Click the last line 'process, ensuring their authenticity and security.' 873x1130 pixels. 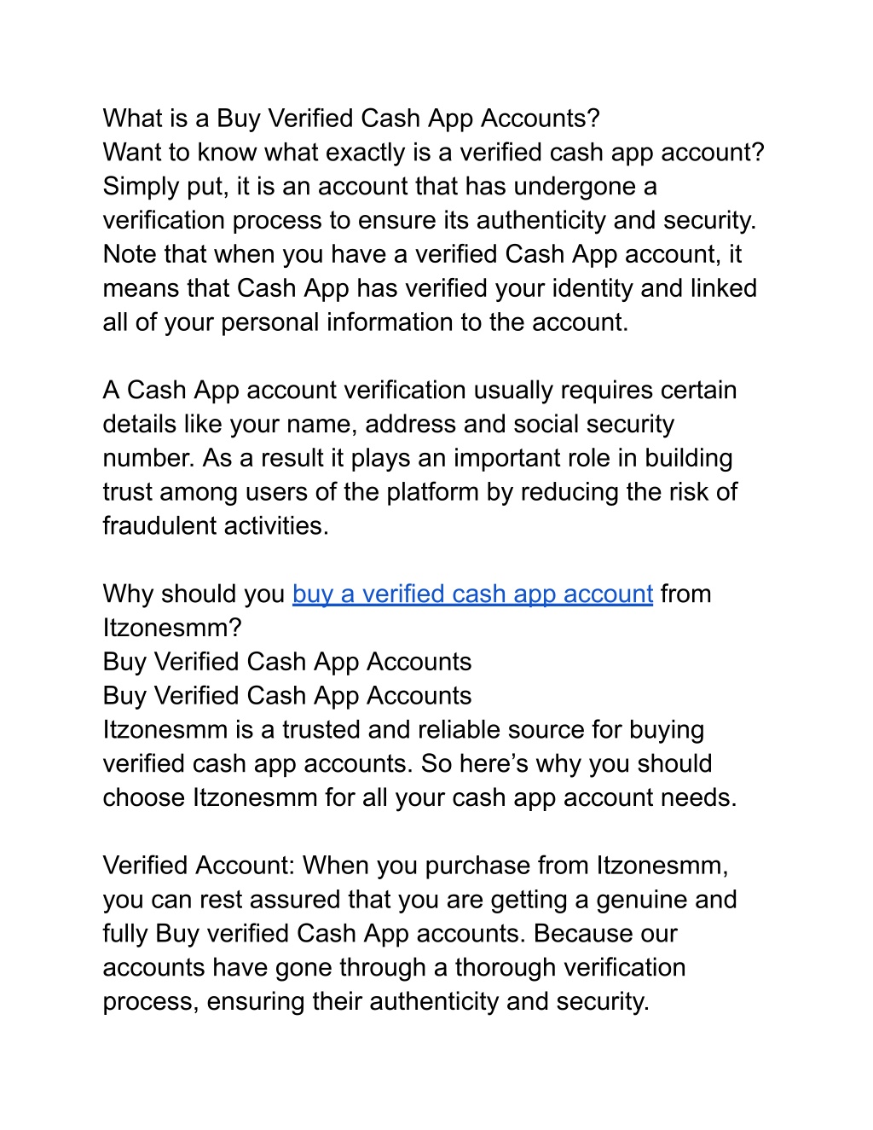click(376, 1002)
